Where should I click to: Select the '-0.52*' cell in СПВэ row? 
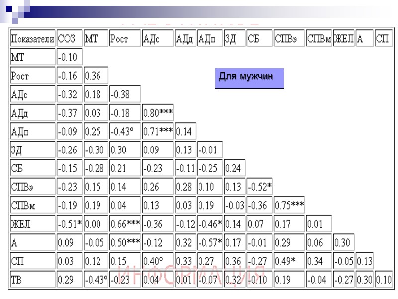pos(259,187)
